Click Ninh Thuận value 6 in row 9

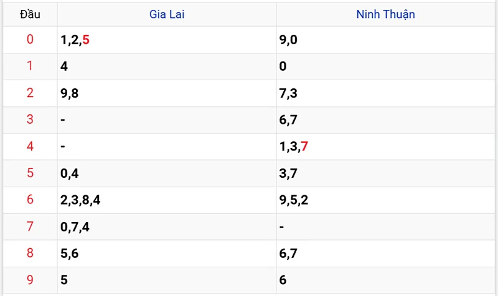283,280
